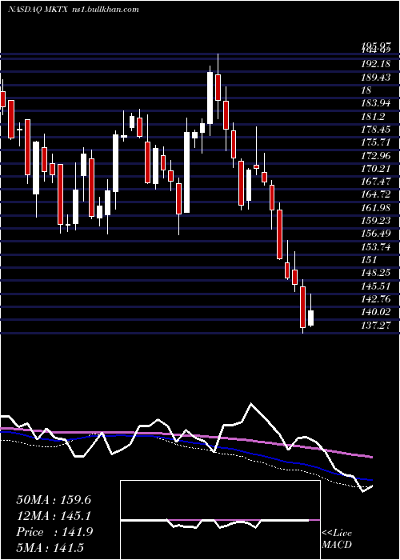This screenshot has height=560, width=400.
Task: Click the 137.27 price label
Action: pyautogui.click(x=376, y=325)
